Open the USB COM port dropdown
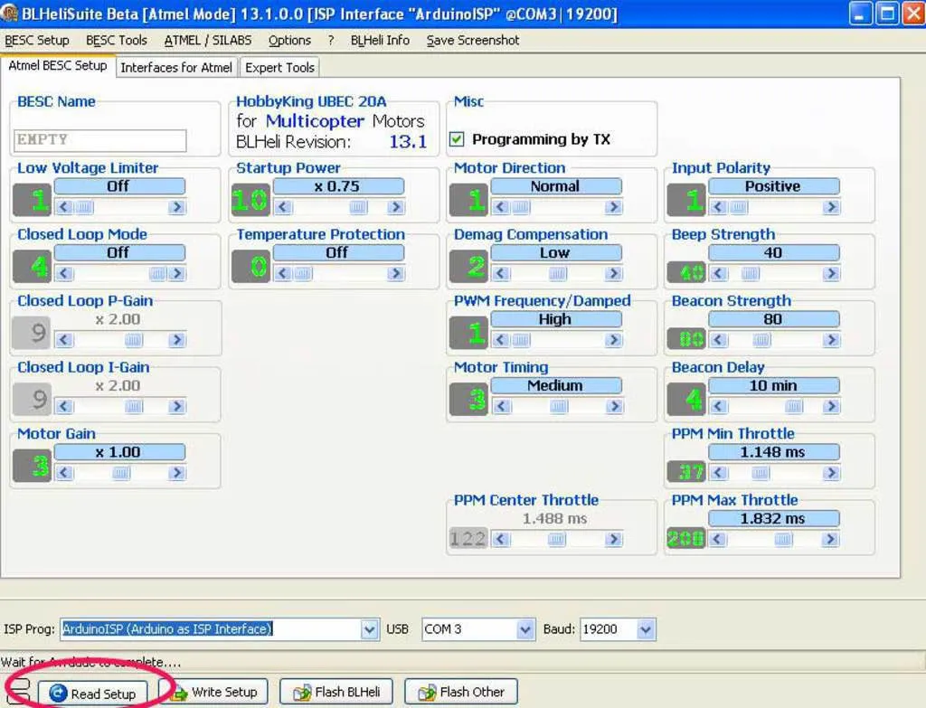Screen dimensions: 926x708 click(x=525, y=629)
